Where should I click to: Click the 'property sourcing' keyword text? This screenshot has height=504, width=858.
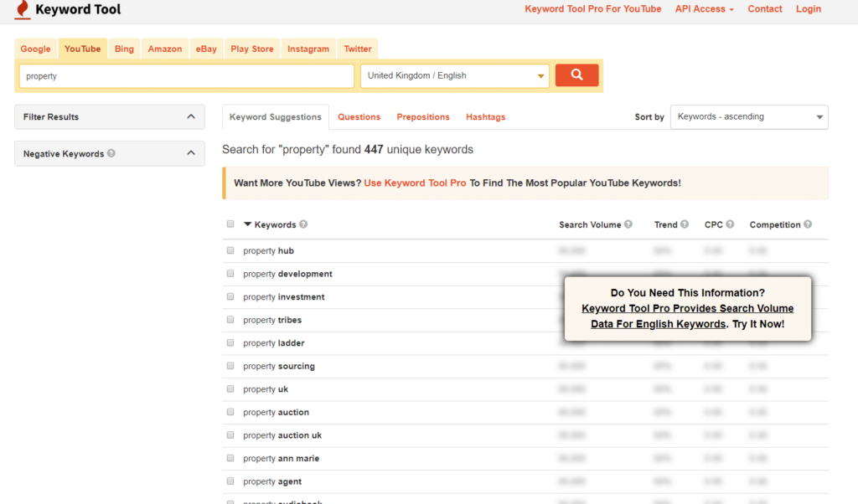279,366
